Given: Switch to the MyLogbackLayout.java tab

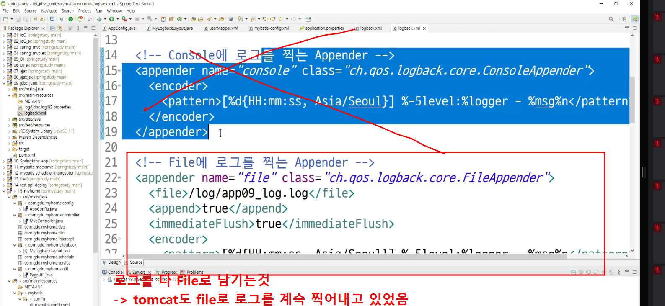Looking at the screenshot, I should coord(170,28).
